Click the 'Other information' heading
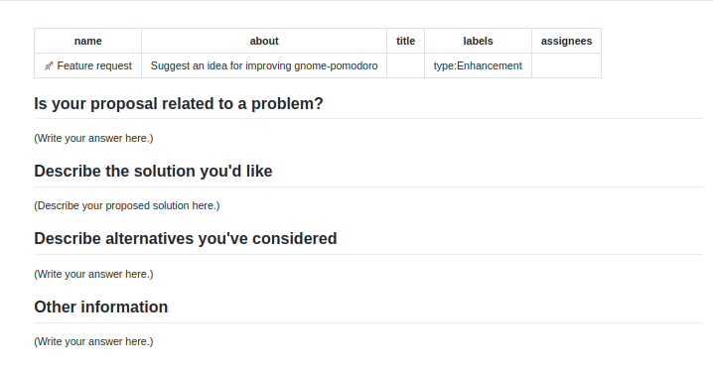Viewport: 713px width, 369px height. tap(101, 307)
